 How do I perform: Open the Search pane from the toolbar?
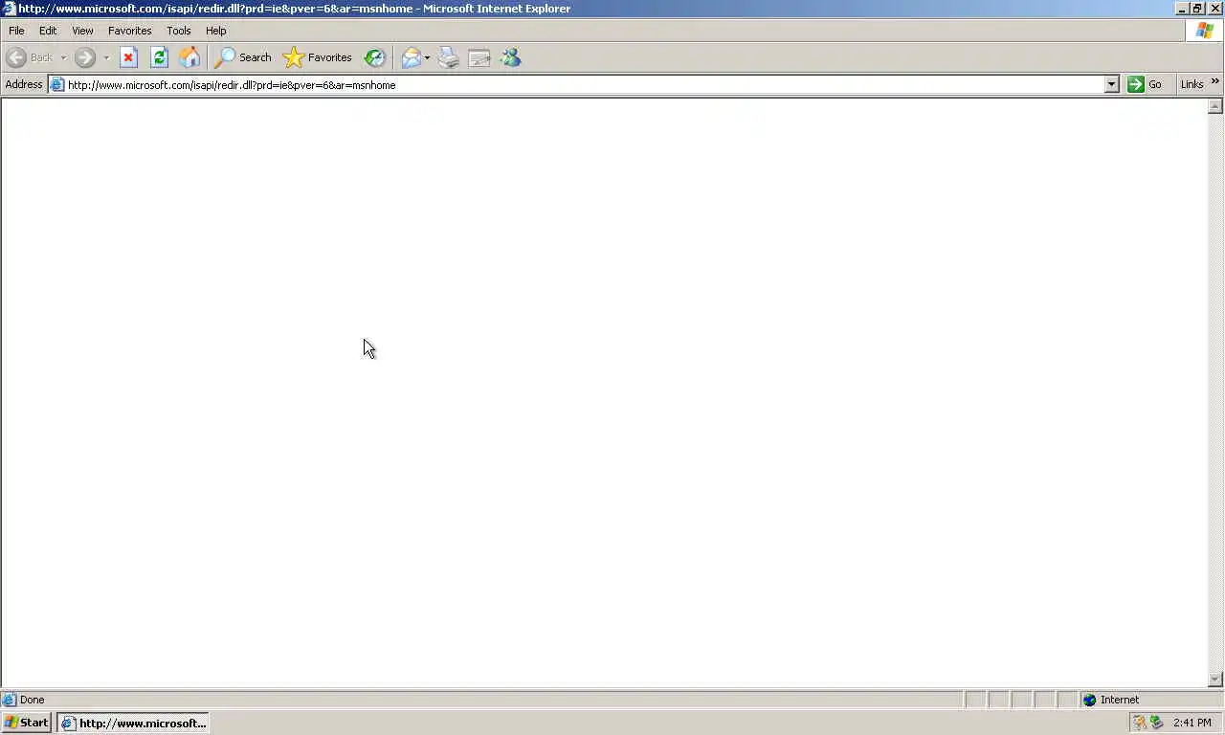click(x=243, y=57)
